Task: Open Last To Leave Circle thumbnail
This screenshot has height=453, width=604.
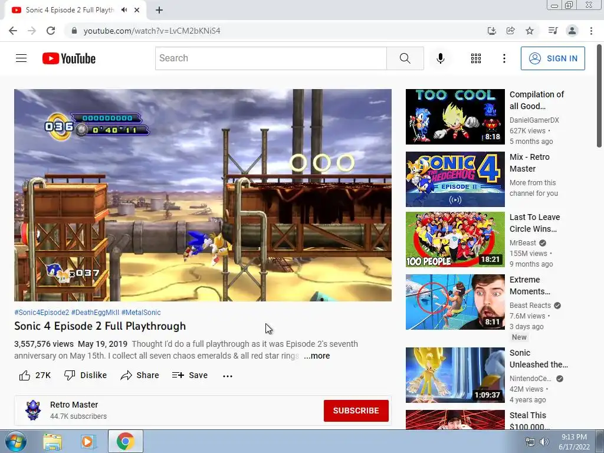Action: coord(455,239)
